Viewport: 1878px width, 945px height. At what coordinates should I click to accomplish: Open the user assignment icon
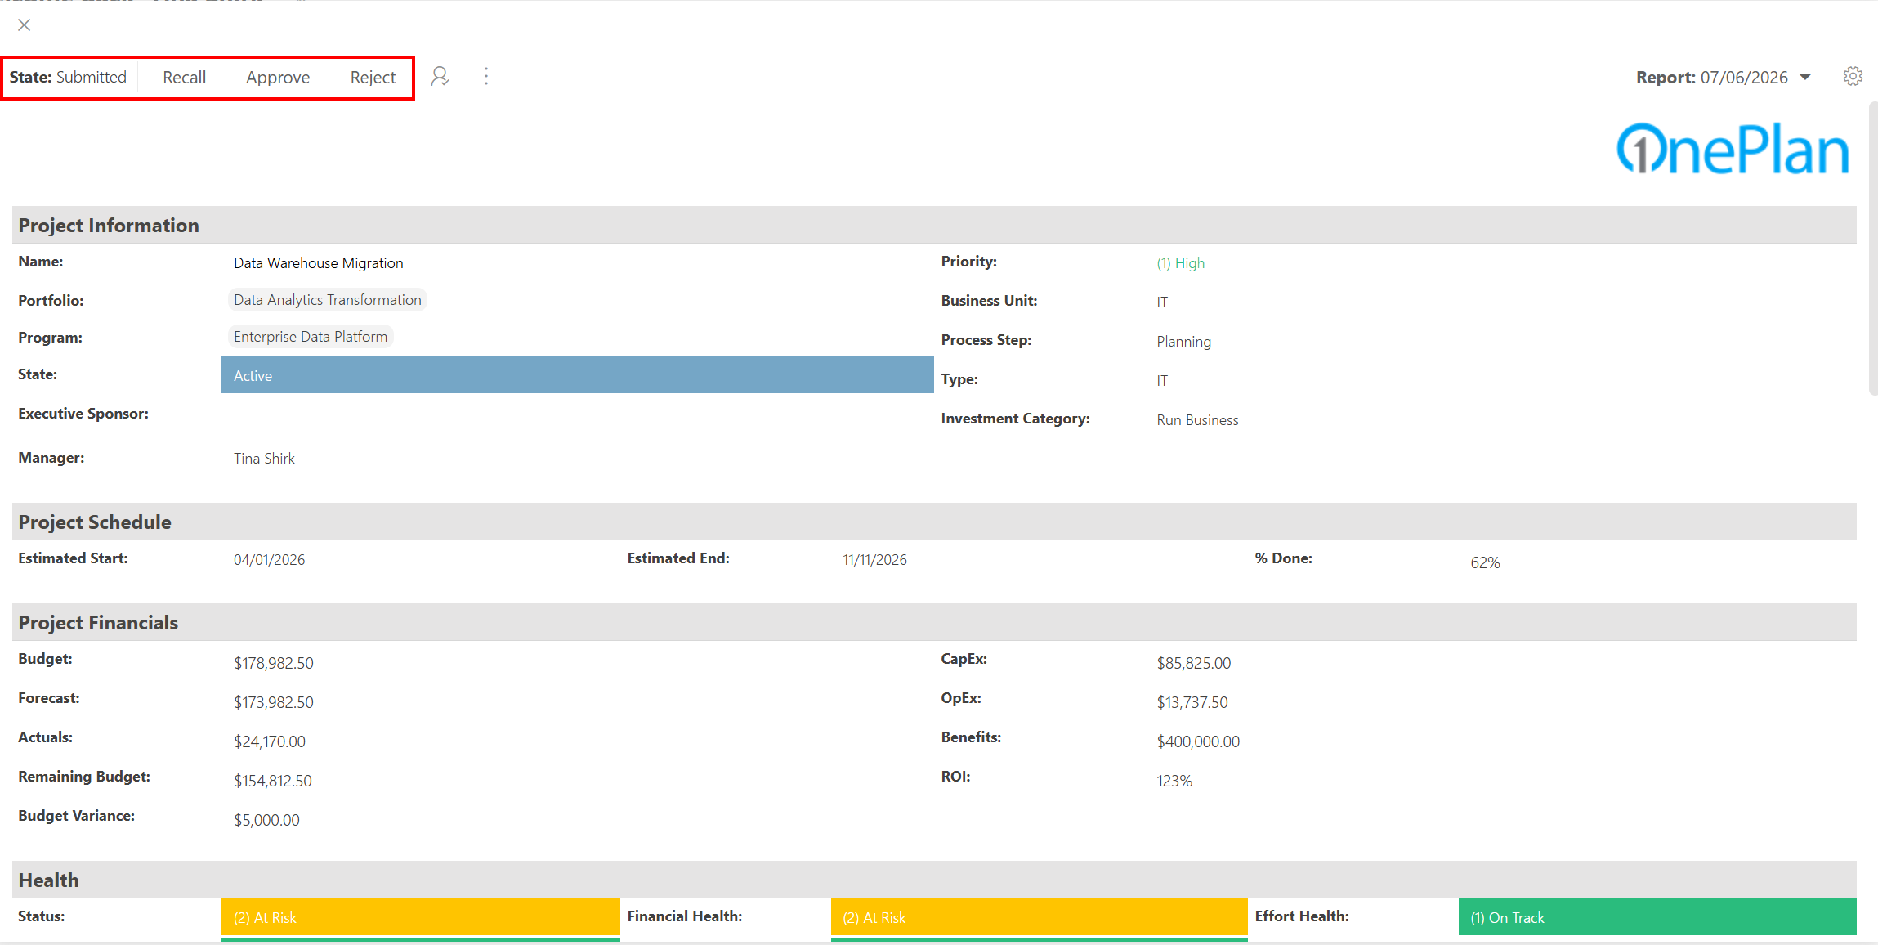[440, 77]
